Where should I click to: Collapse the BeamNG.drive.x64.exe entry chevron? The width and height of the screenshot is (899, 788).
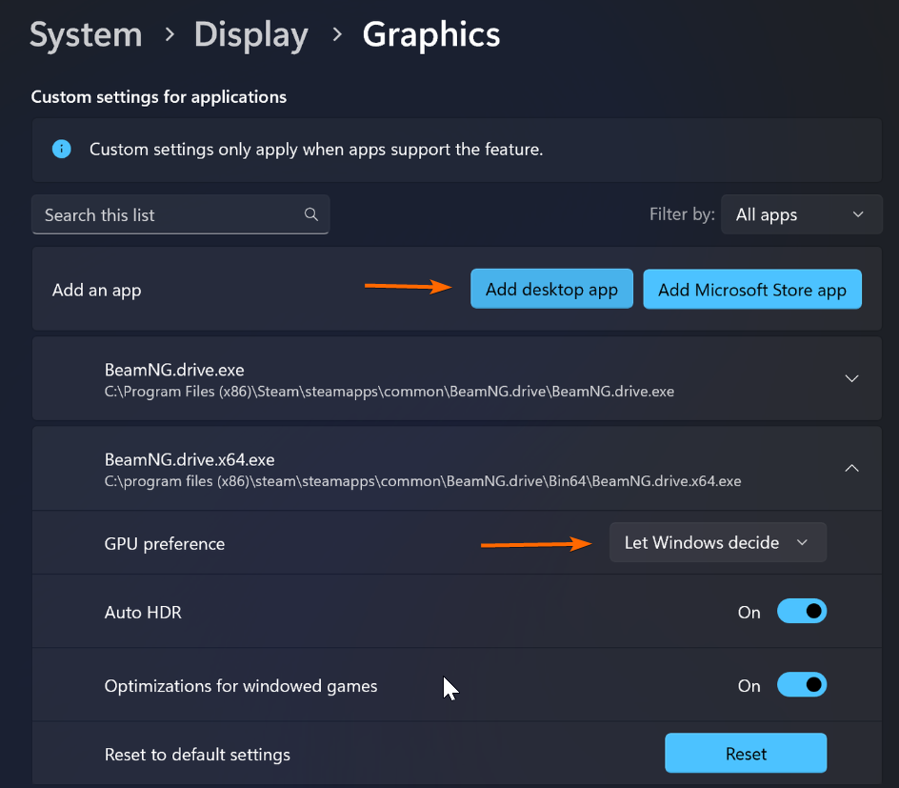coord(852,468)
